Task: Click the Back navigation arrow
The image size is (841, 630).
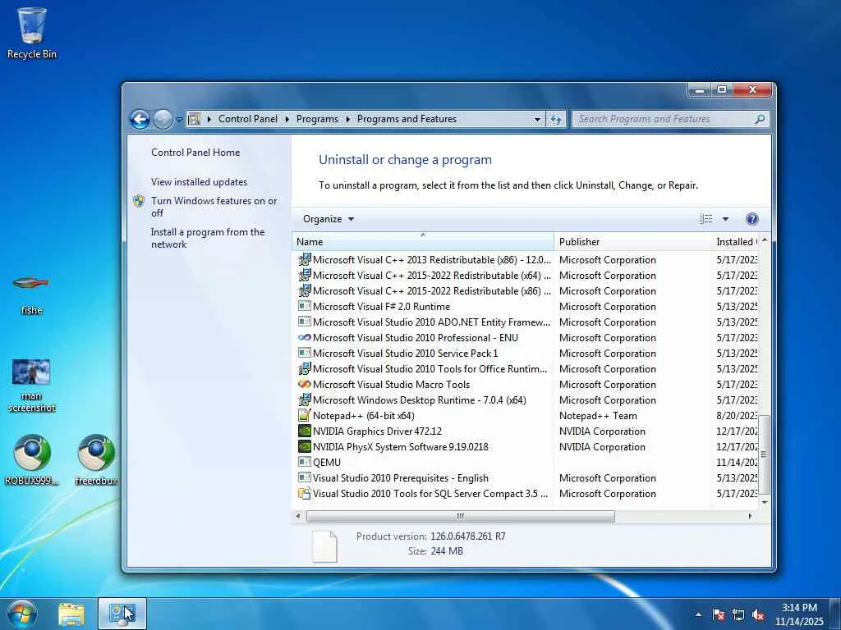Action: [x=140, y=119]
